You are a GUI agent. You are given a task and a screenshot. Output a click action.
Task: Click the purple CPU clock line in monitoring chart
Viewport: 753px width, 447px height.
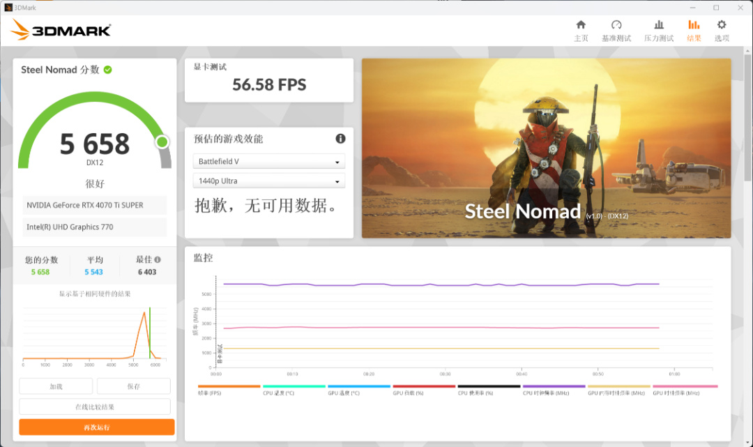coord(441,285)
